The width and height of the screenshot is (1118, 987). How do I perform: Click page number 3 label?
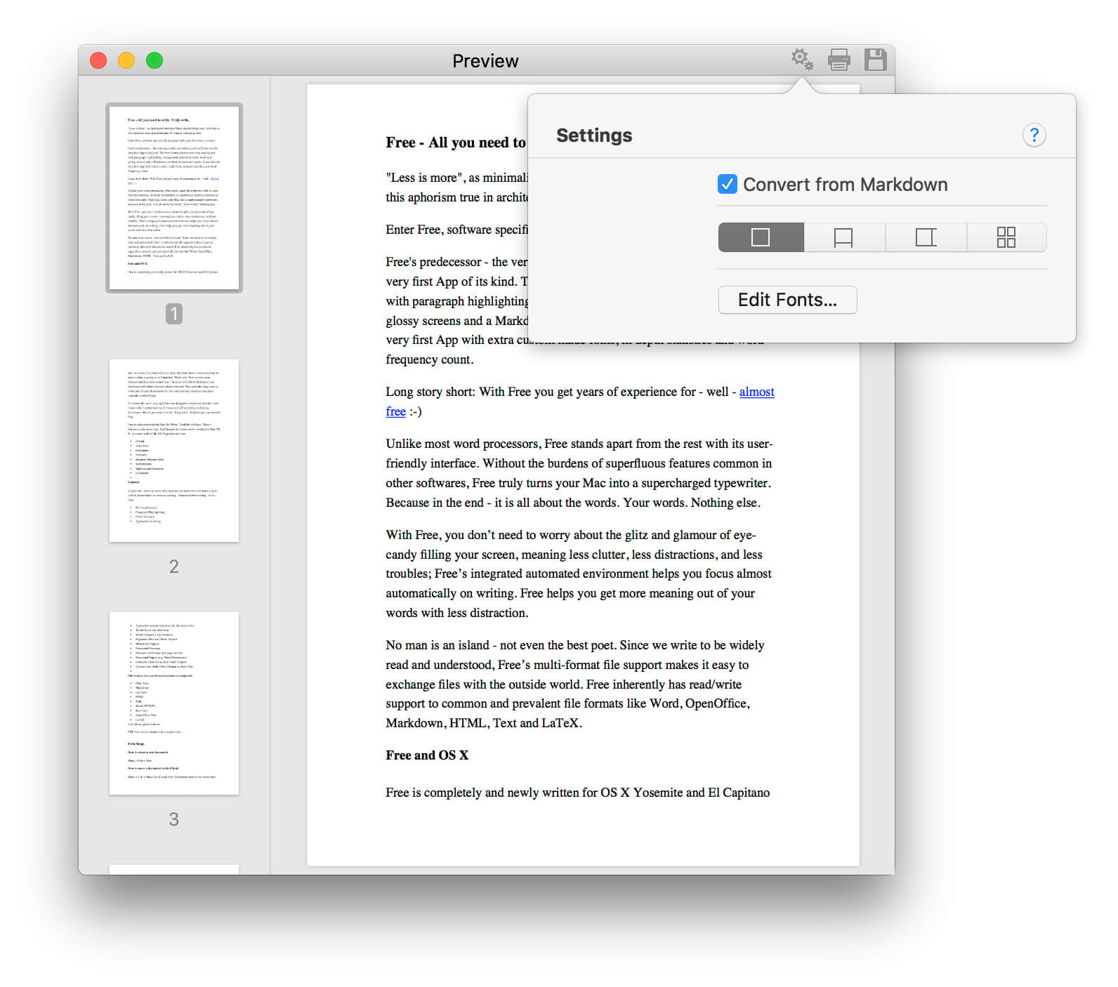174,819
